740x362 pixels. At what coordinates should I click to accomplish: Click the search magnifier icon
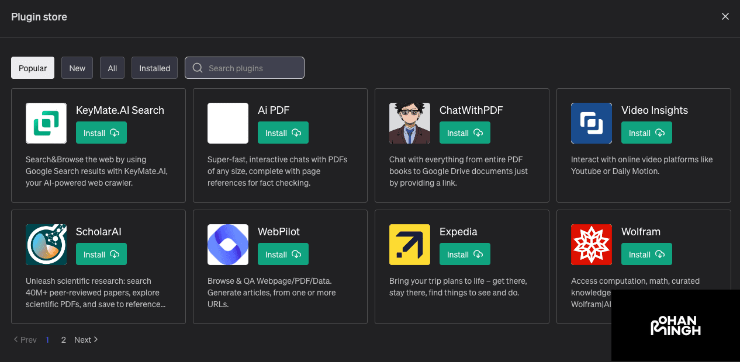[x=198, y=68]
